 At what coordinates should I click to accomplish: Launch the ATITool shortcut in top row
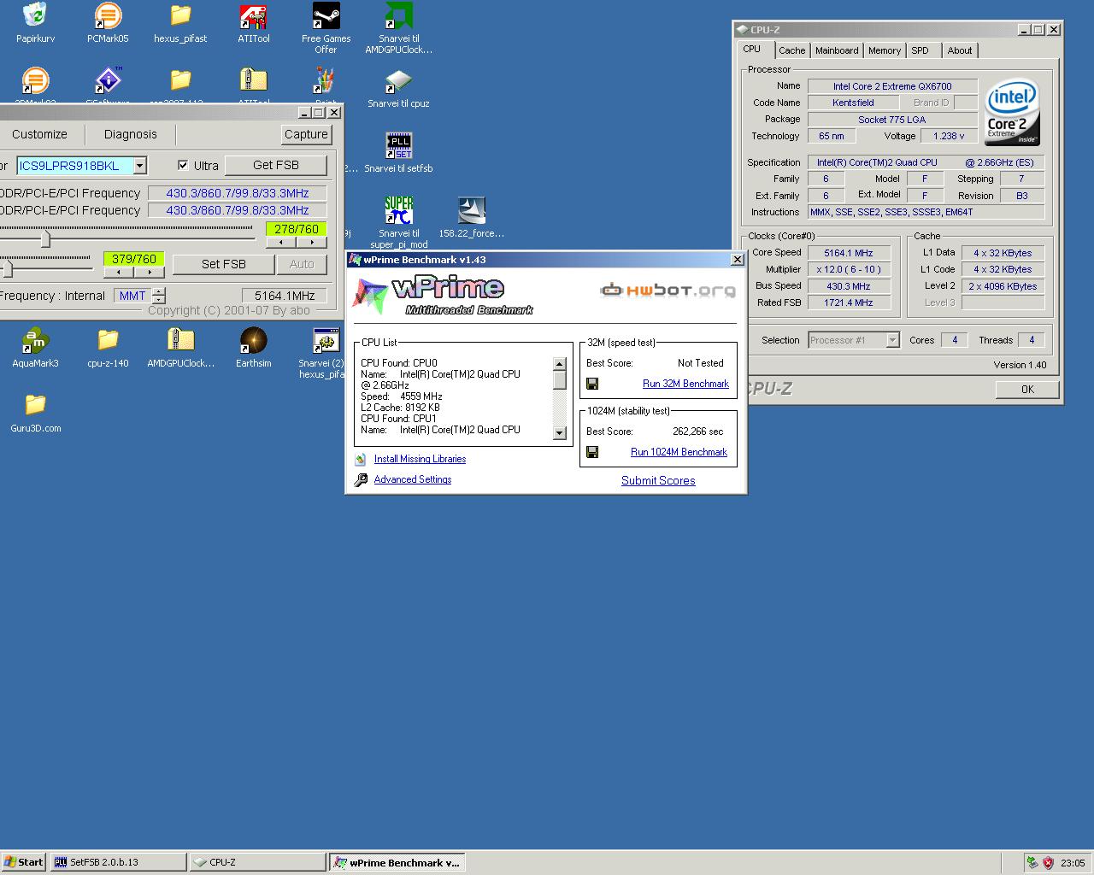coord(253,16)
